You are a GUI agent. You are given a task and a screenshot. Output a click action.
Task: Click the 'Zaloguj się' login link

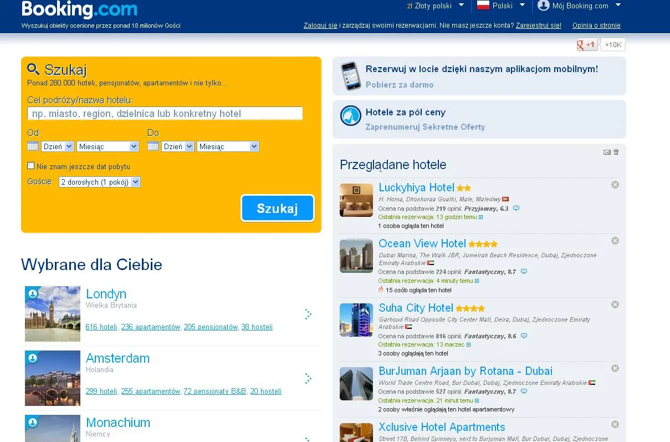click(x=320, y=26)
